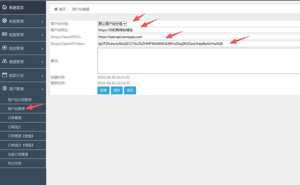Click inside the 备注 text area
The width and height of the screenshot is (300, 185).
[199, 61]
